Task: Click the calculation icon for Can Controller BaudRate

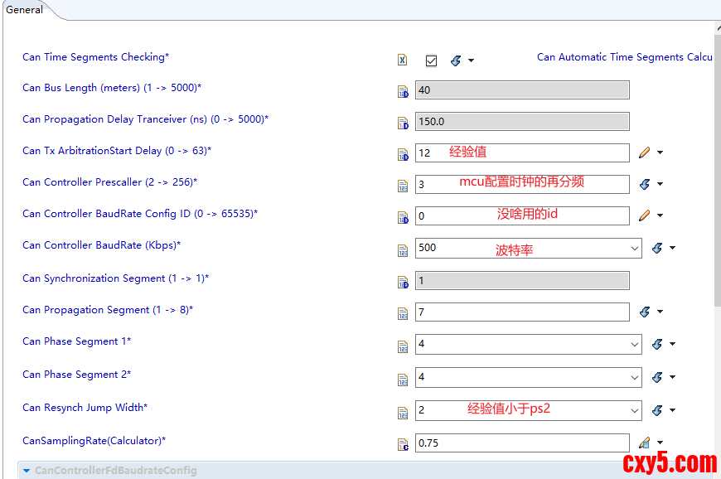Action: [x=657, y=248]
